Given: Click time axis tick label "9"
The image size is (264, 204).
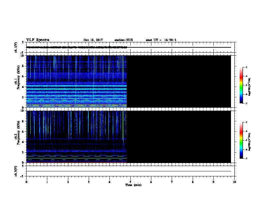Looking at the screenshot, I should click(x=213, y=182).
